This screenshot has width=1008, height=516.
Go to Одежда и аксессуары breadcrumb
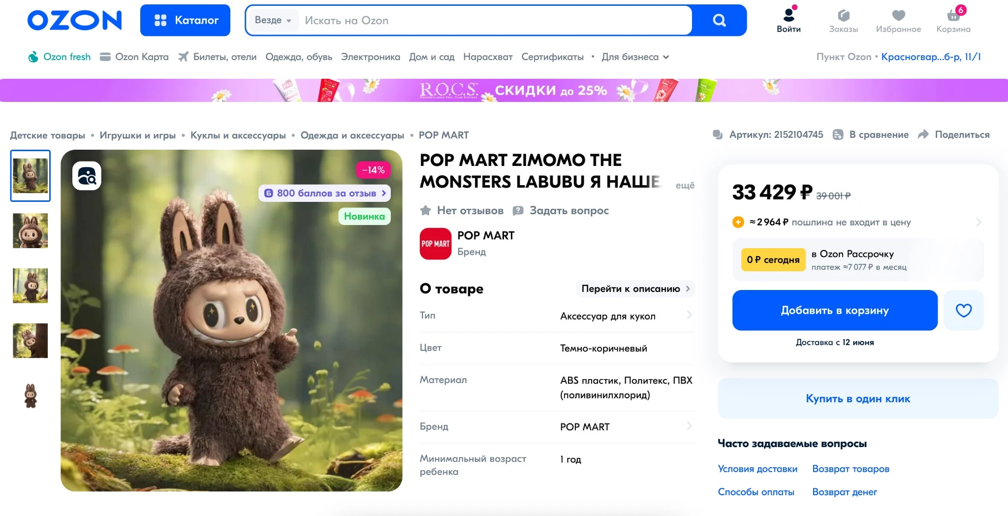tap(352, 135)
